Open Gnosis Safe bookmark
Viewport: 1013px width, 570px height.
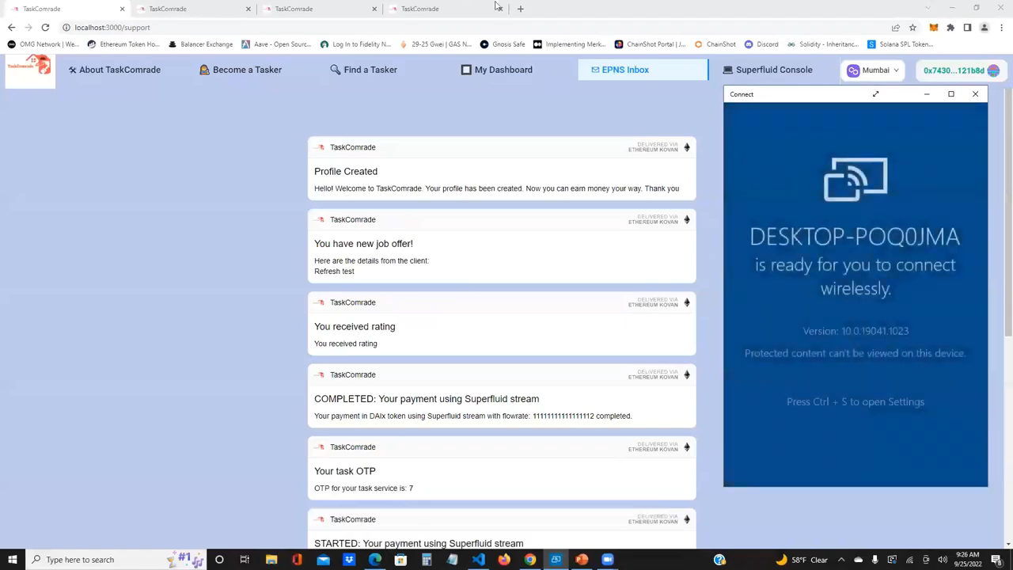[503, 44]
